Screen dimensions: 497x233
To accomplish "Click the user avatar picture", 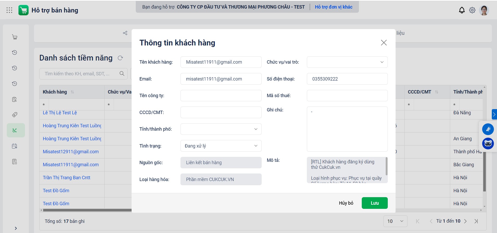I will pos(484,10).
